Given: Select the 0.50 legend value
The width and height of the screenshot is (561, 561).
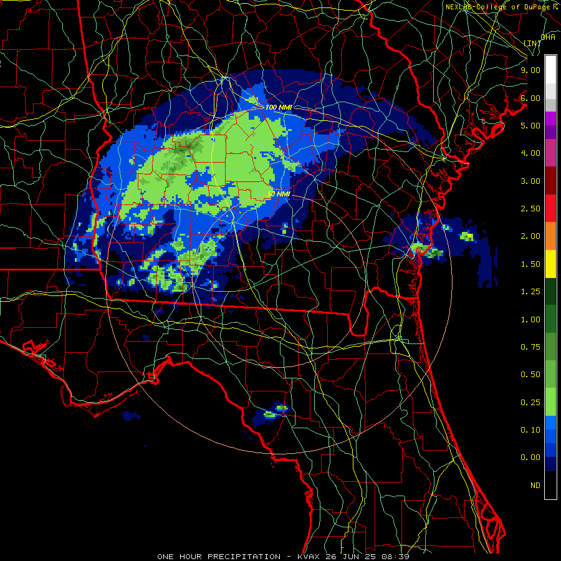Looking at the screenshot, I should point(530,375).
